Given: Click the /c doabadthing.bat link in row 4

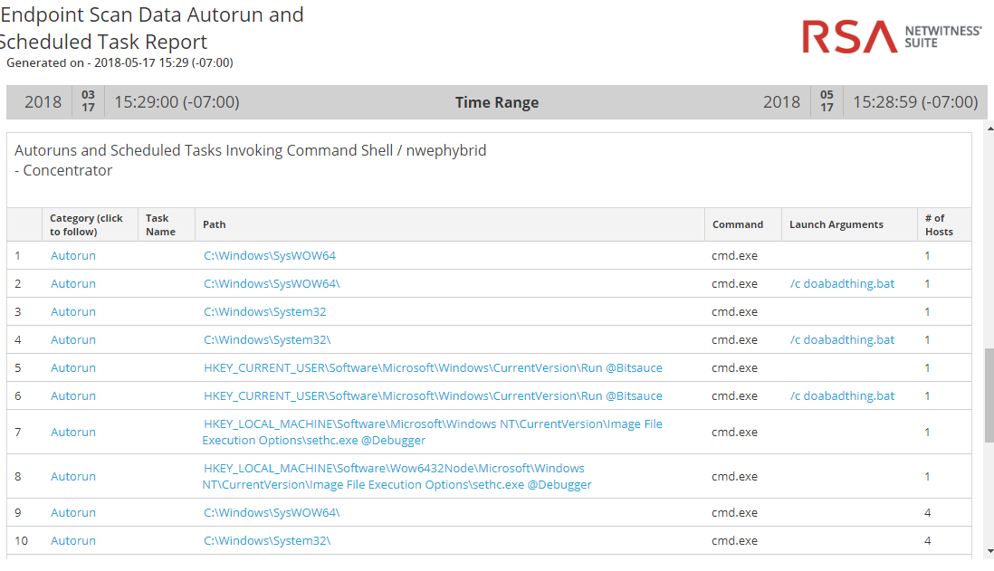Looking at the screenshot, I should (842, 340).
